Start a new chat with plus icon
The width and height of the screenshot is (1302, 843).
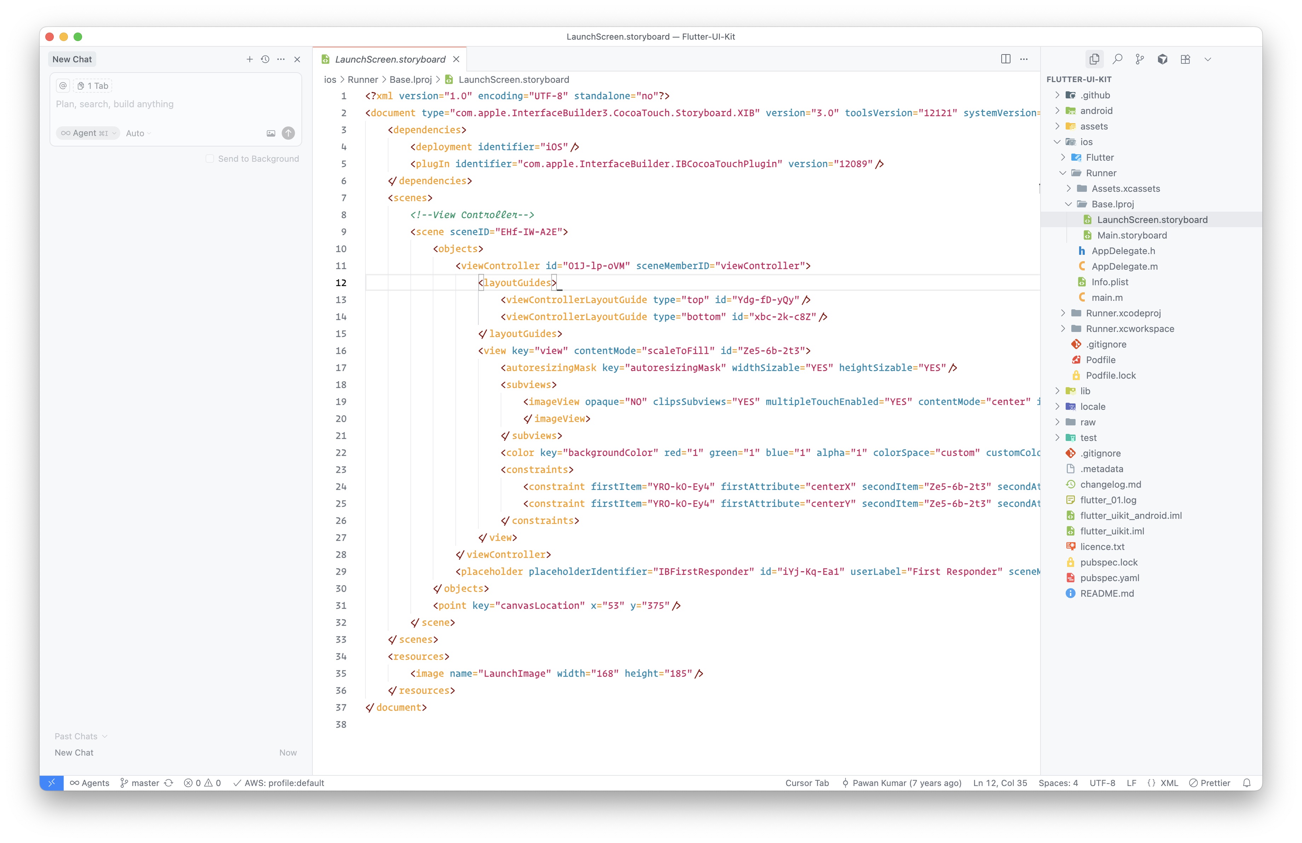point(249,59)
